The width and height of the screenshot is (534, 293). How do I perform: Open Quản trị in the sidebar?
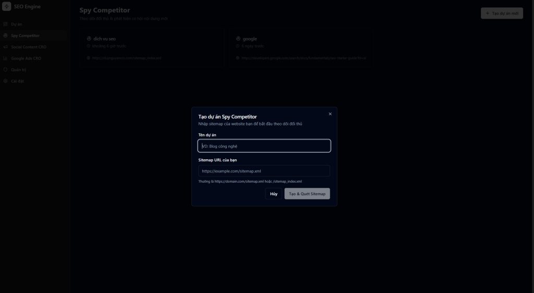[x=34, y=70]
